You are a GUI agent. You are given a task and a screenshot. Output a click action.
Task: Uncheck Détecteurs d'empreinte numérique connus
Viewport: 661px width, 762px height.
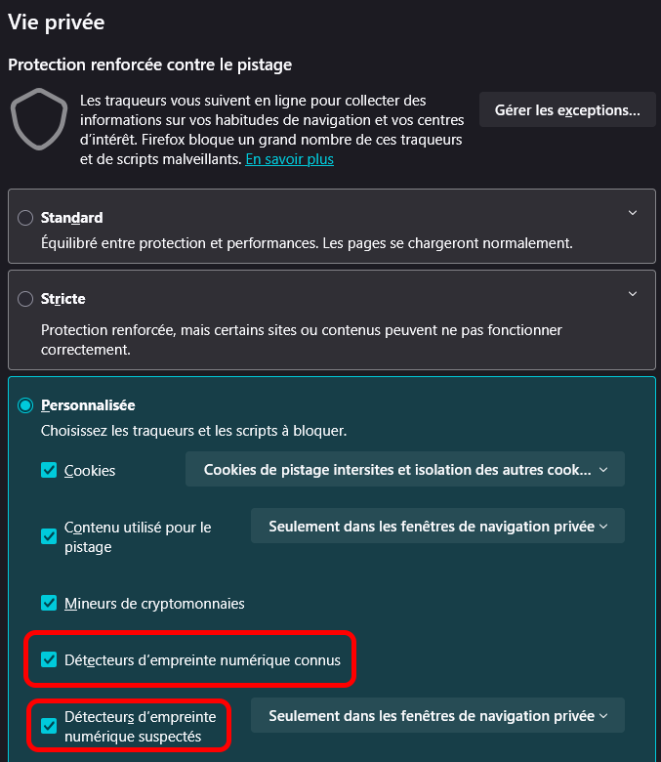(x=49, y=659)
